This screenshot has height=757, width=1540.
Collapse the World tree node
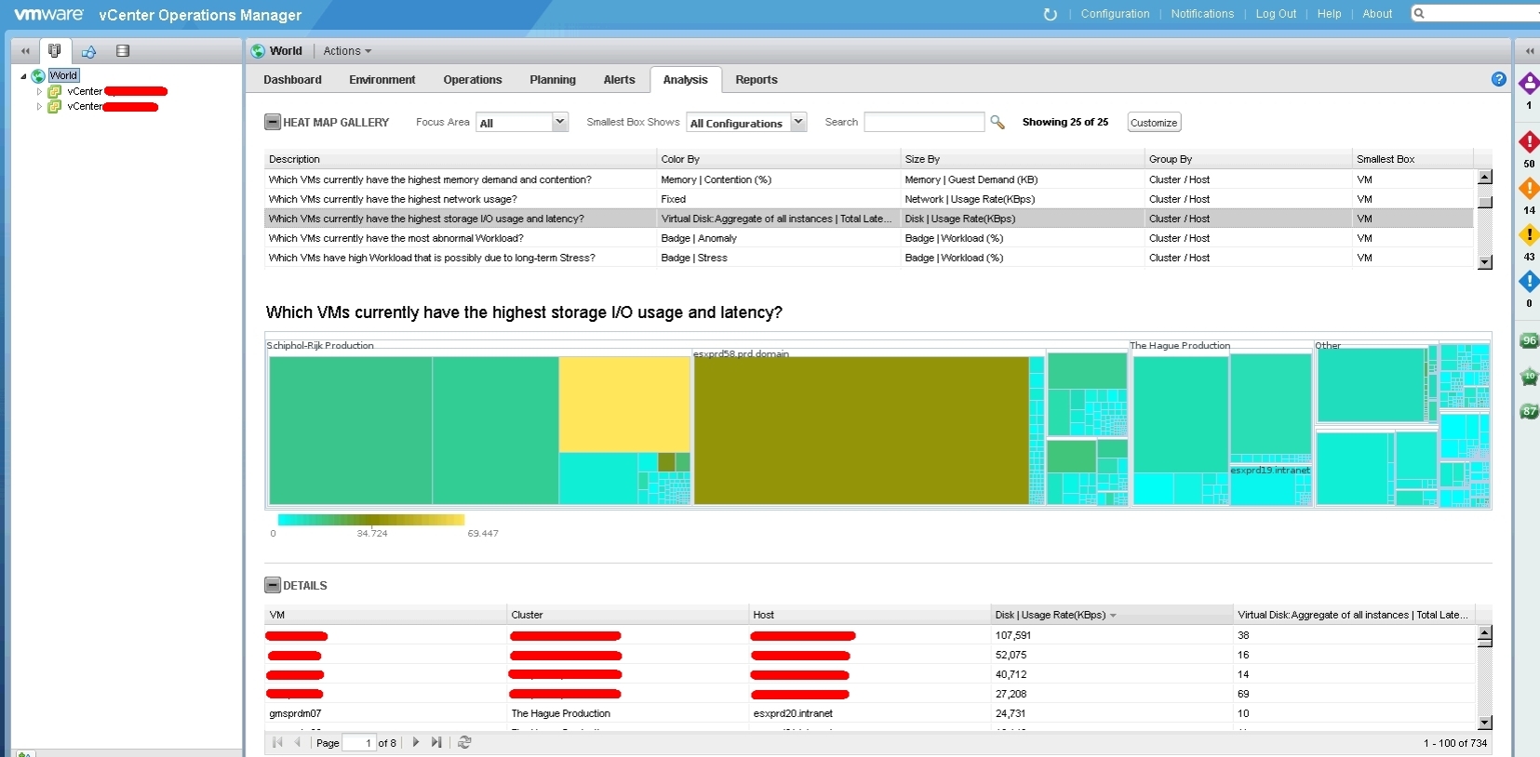point(23,76)
